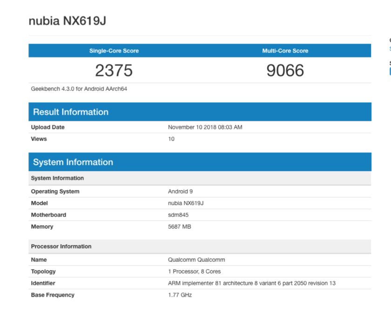The width and height of the screenshot is (391, 313).
Task: Click the Geekbench 4.3.0 for Android AArch64 text
Action: [x=79, y=89]
